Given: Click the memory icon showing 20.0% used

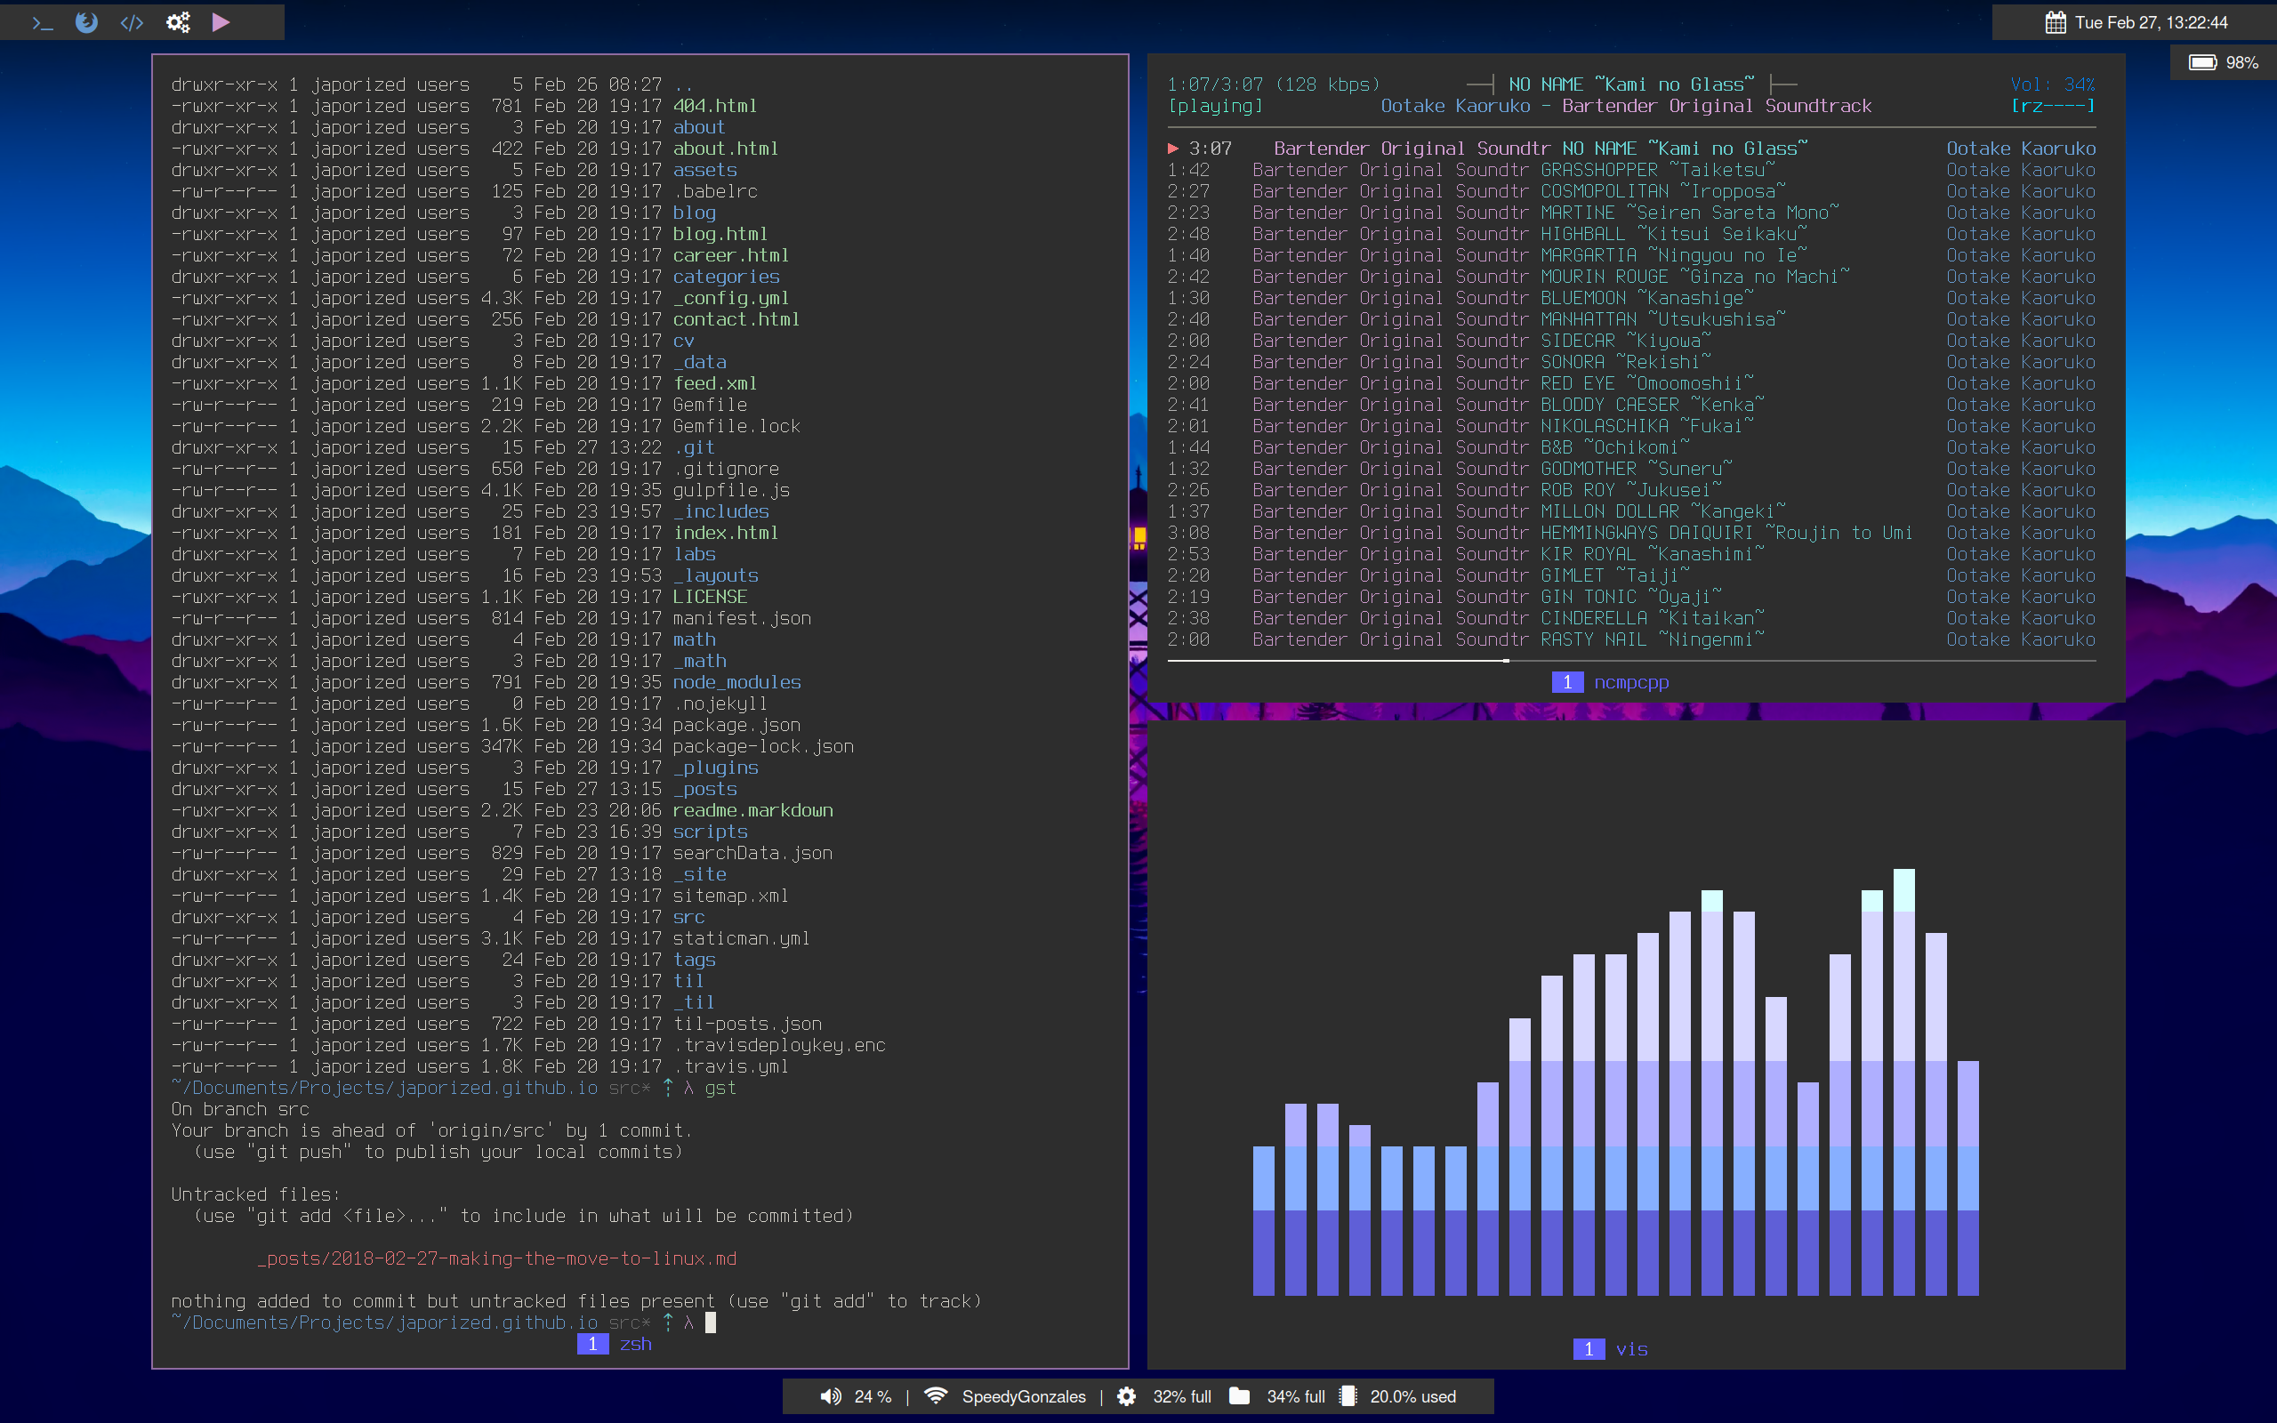Looking at the screenshot, I should [1348, 1395].
